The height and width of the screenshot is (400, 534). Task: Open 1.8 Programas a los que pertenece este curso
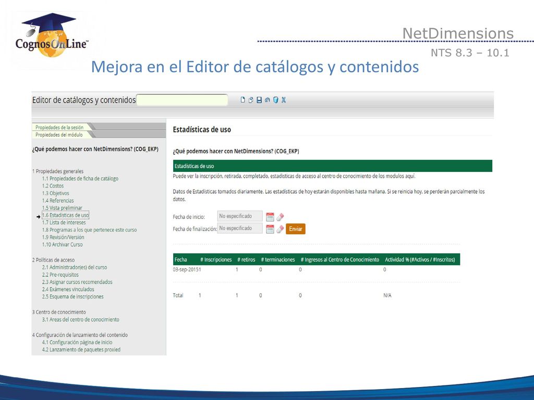point(89,230)
